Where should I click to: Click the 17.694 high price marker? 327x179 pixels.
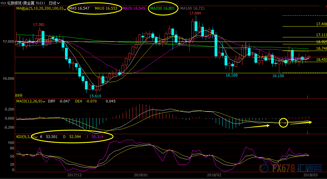tap(195, 14)
